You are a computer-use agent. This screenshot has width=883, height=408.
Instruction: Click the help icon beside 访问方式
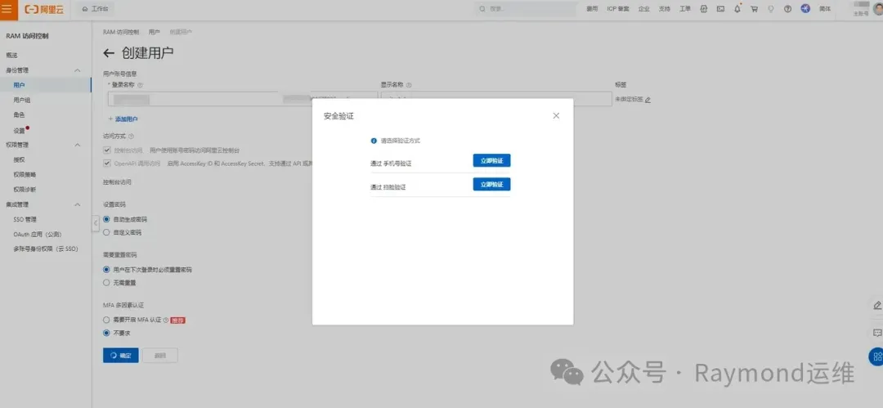131,137
